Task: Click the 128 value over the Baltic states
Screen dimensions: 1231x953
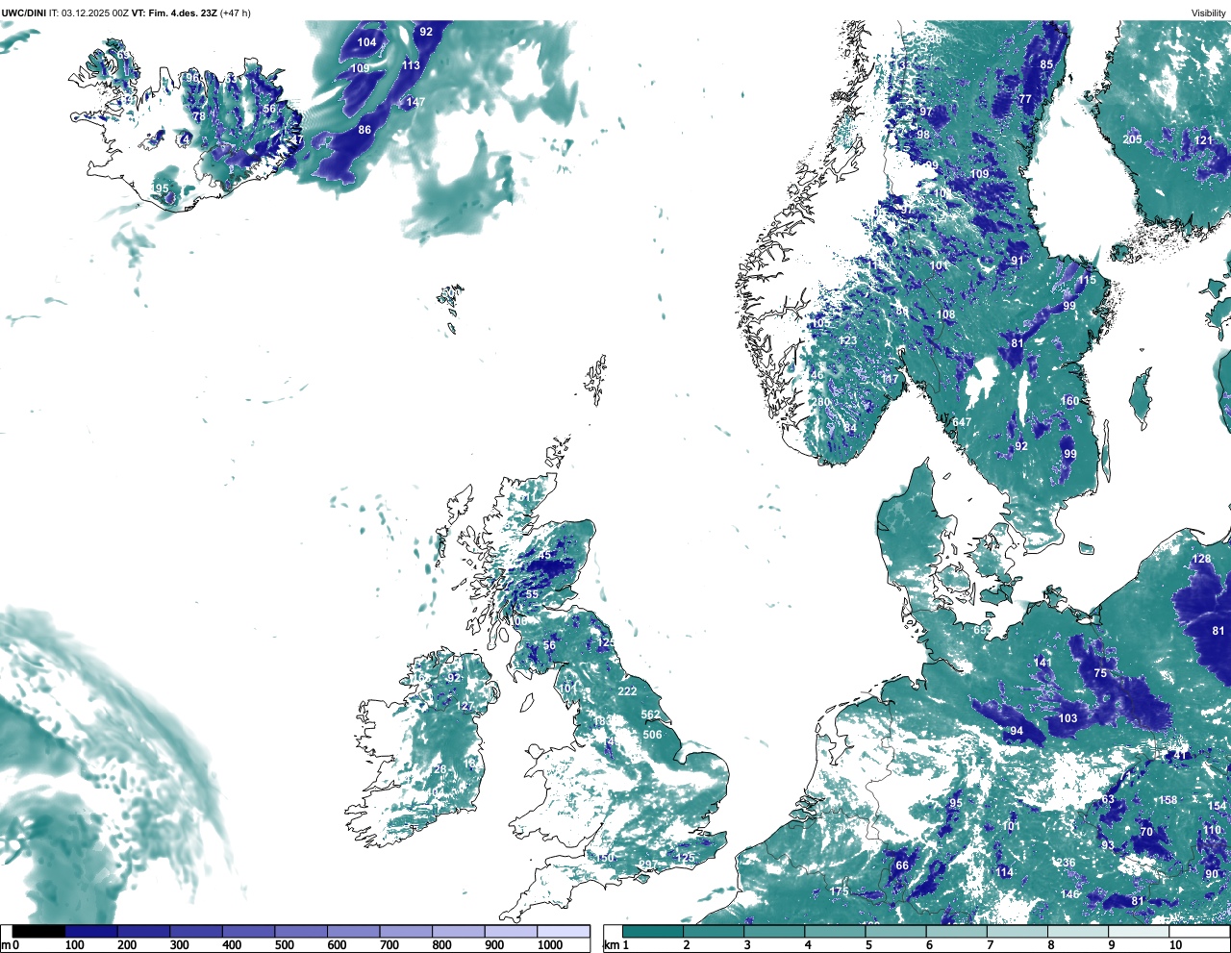Action: 1202,559
